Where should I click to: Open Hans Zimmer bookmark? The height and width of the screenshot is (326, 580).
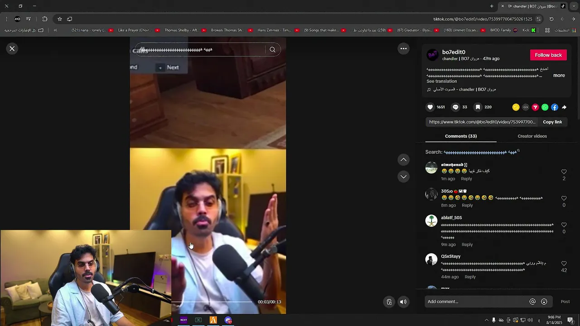[x=278, y=30]
